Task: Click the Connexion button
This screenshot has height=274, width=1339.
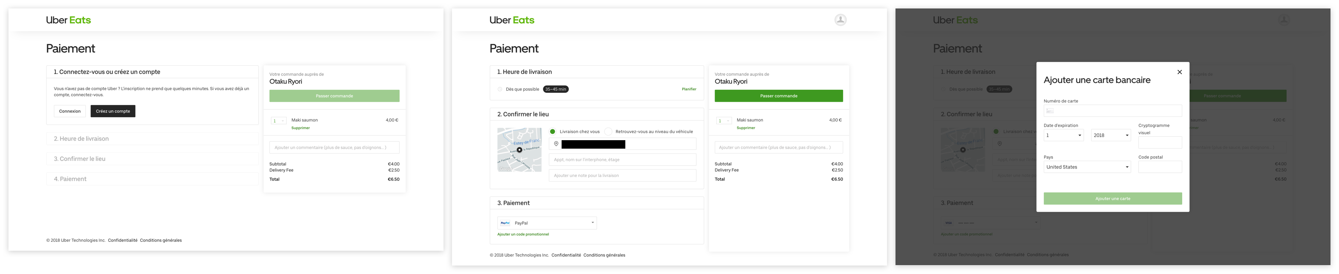Action: click(x=70, y=111)
